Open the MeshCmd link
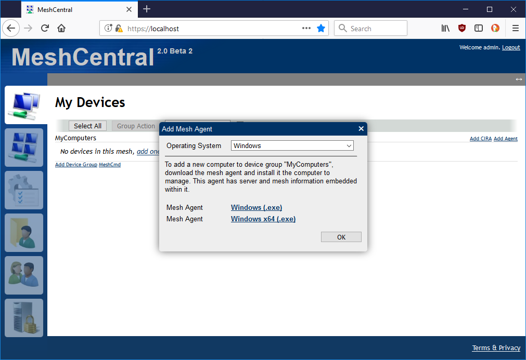Screen dimensions: 526x360 click(x=110, y=165)
